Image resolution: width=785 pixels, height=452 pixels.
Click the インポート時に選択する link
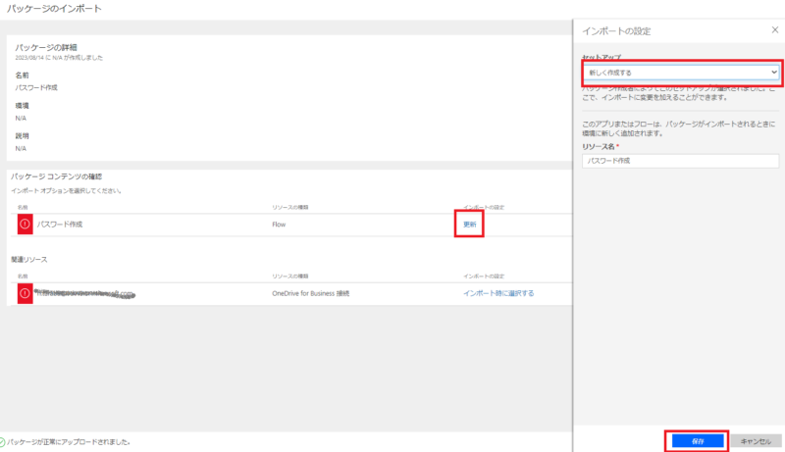click(x=498, y=293)
